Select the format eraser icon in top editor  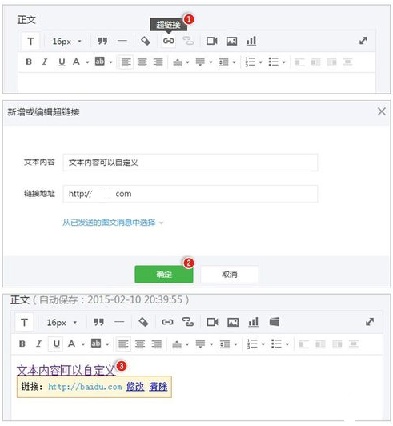tap(146, 41)
